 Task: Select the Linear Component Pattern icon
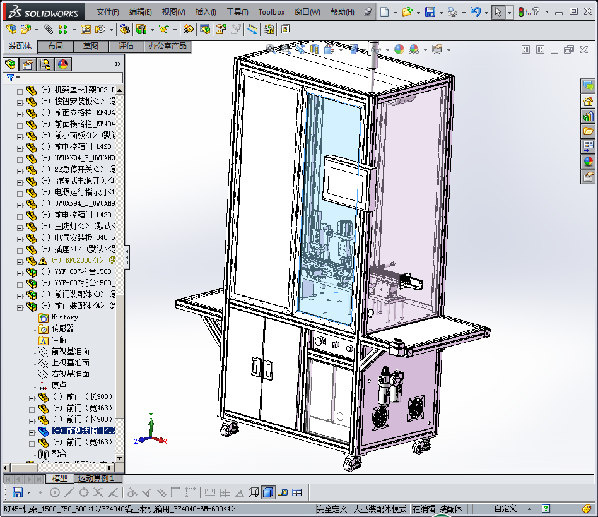click(x=63, y=29)
